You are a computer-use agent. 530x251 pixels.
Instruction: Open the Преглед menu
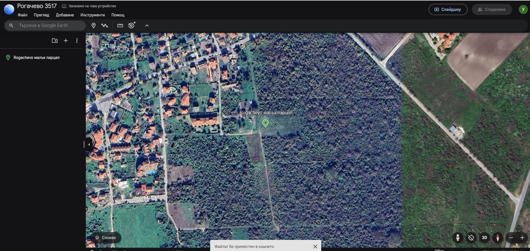click(42, 15)
